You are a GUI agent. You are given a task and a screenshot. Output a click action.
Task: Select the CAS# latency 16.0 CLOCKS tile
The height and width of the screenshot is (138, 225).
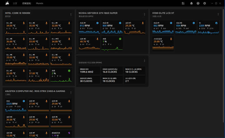click(112, 71)
